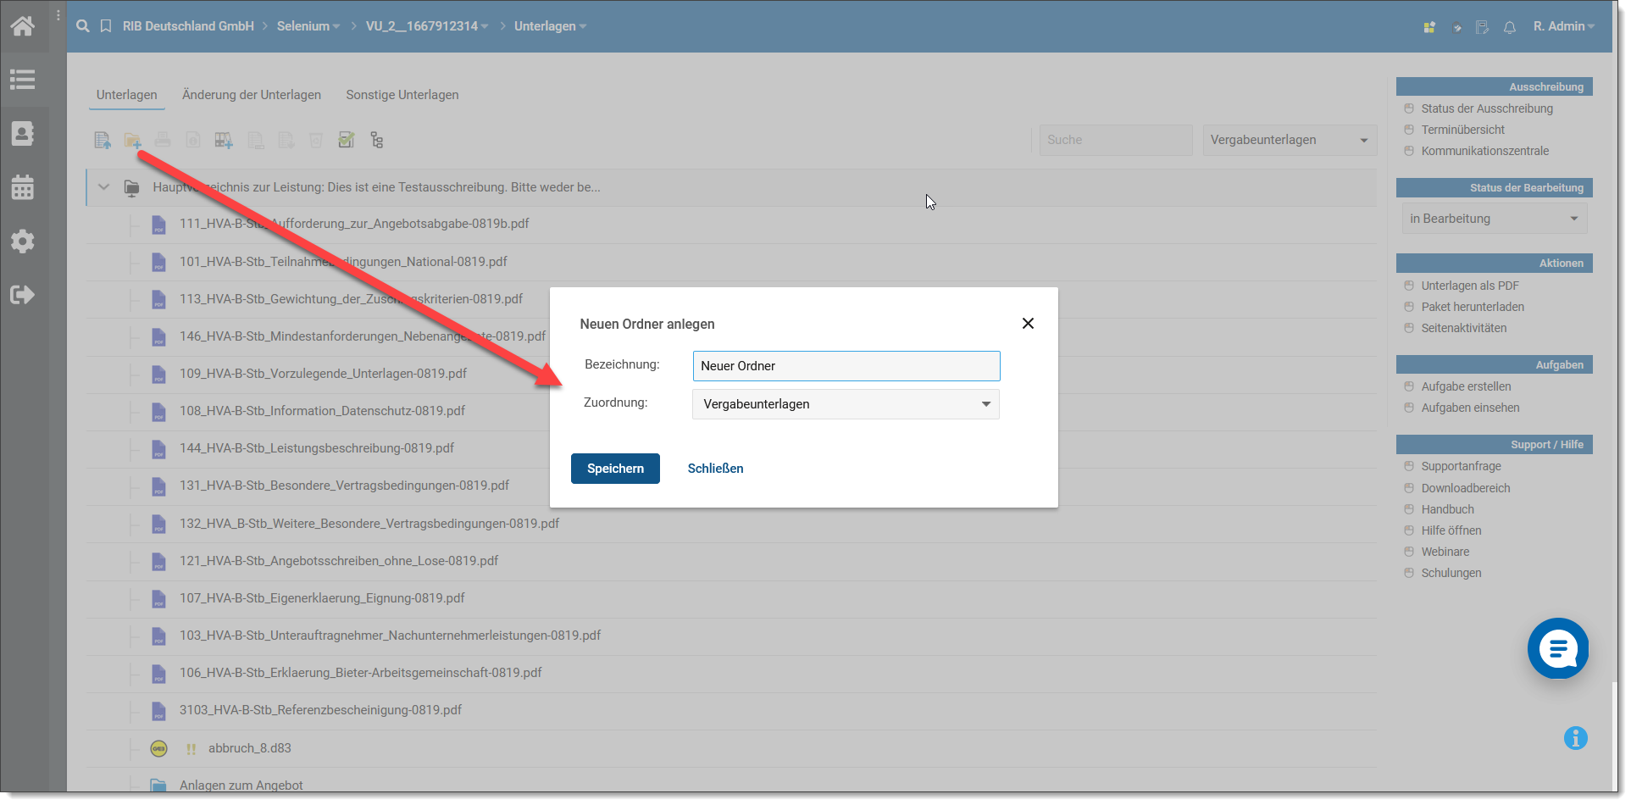Viewport: 1631px width, 805px height.
Task: Open the notifications bell icon
Action: (1509, 27)
